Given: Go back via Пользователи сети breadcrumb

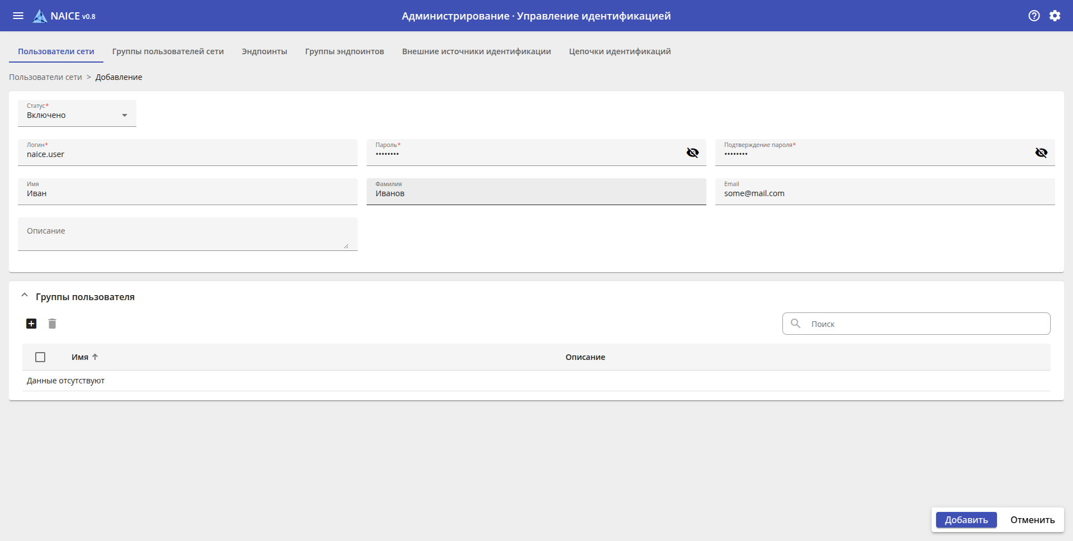Looking at the screenshot, I should click(x=45, y=77).
